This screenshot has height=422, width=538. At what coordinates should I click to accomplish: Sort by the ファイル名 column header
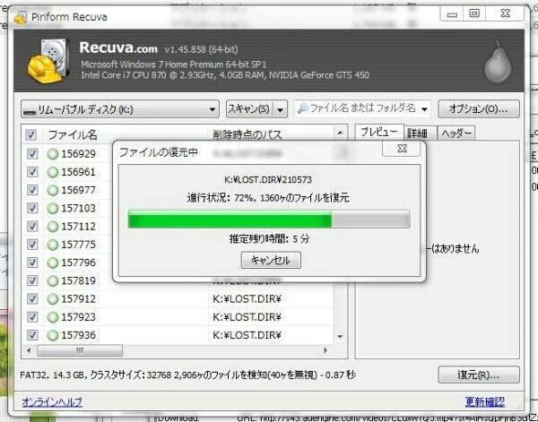pos(126,134)
